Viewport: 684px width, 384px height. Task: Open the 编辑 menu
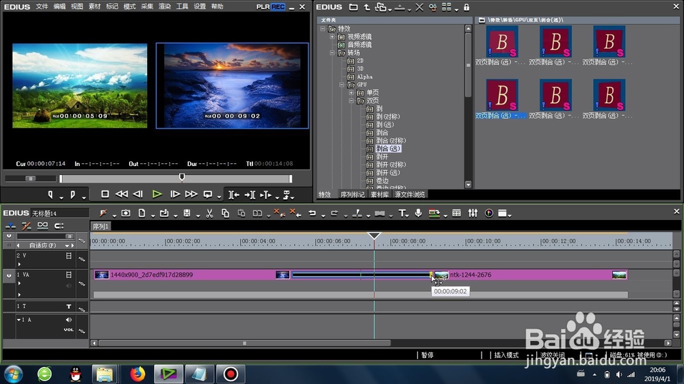click(x=60, y=7)
